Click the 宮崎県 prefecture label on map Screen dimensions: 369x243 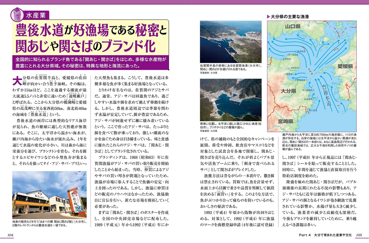pos(285,121)
